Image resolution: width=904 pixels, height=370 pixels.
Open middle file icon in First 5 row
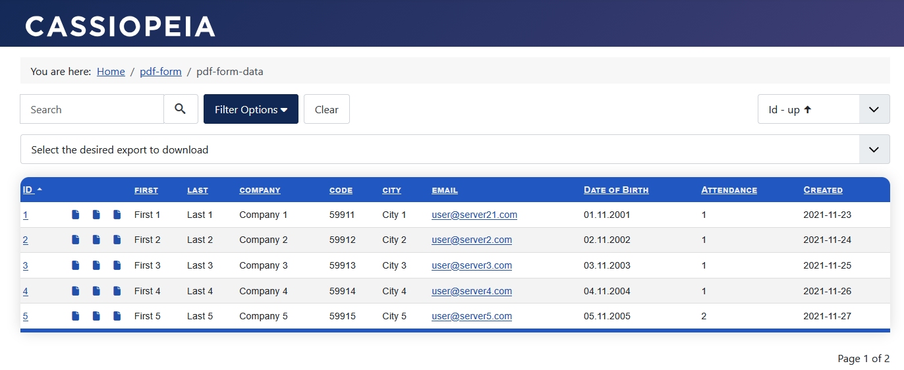pyautogui.click(x=96, y=316)
